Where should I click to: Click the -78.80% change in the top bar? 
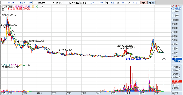pyautogui.click(x=28, y=3)
